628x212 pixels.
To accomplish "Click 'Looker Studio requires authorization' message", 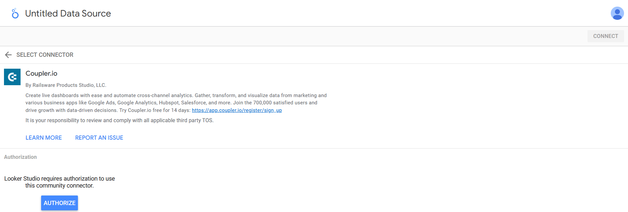I will tap(60, 182).
